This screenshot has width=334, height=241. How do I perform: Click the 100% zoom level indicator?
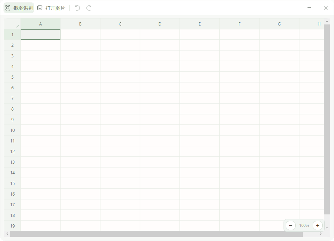304,225
